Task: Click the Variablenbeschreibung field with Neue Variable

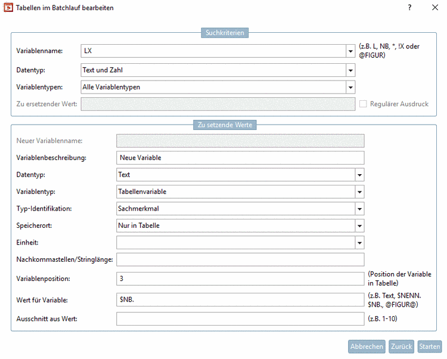Action: (240, 157)
